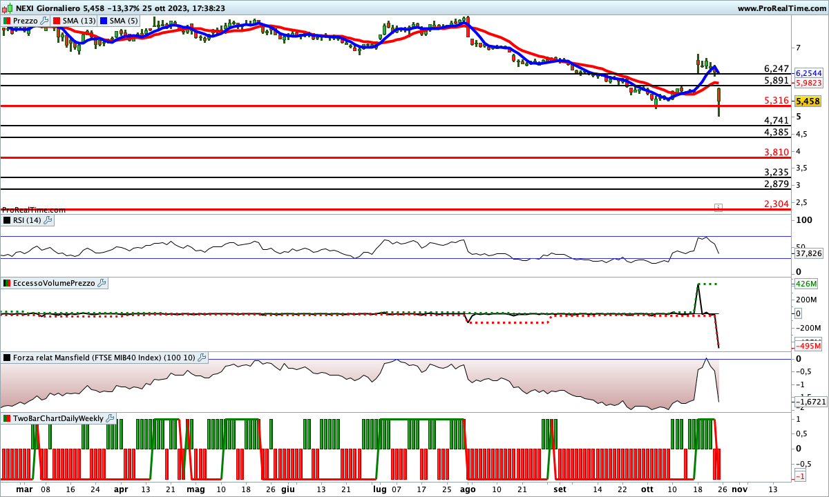Viewport: 829px width, 497px height.
Task: Open the www.ProRealTime.com link
Action: [781, 8]
